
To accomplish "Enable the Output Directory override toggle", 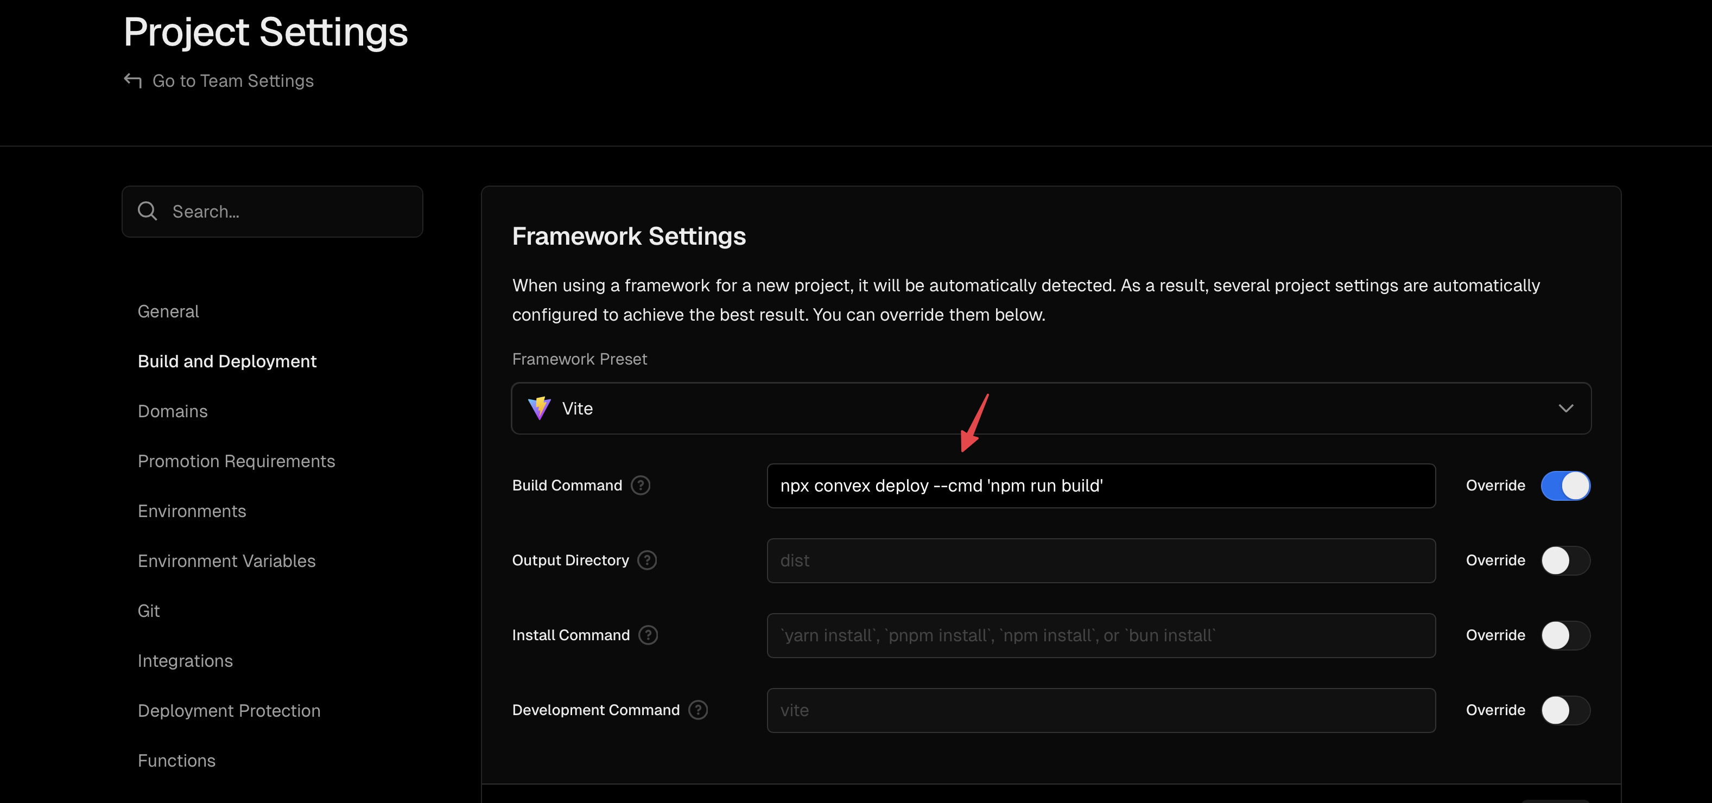I will (1565, 560).
